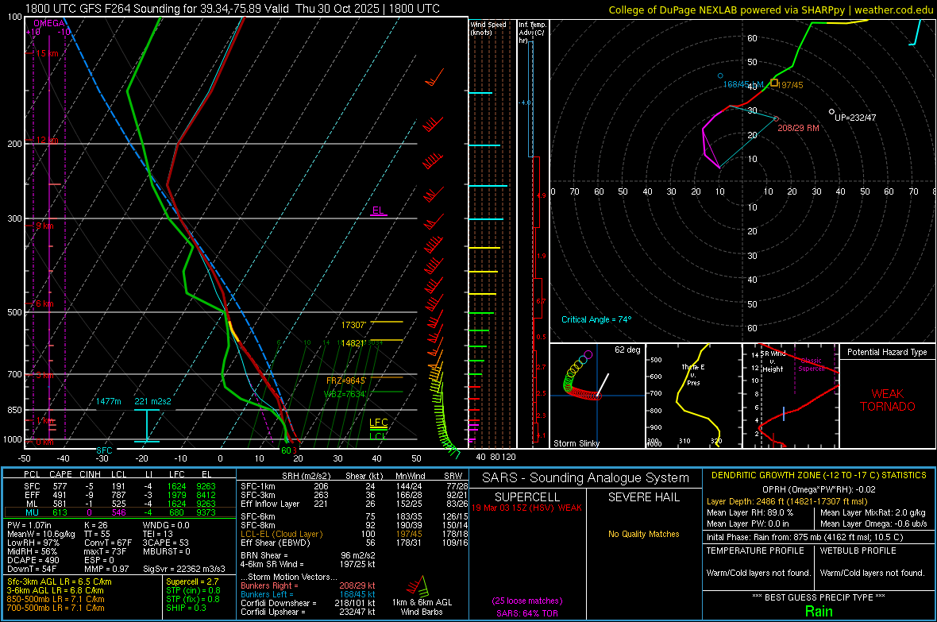Click the (25 loose matches) text
The image size is (937, 622).
(527, 601)
